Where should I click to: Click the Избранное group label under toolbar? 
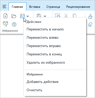[x=10, y=31]
